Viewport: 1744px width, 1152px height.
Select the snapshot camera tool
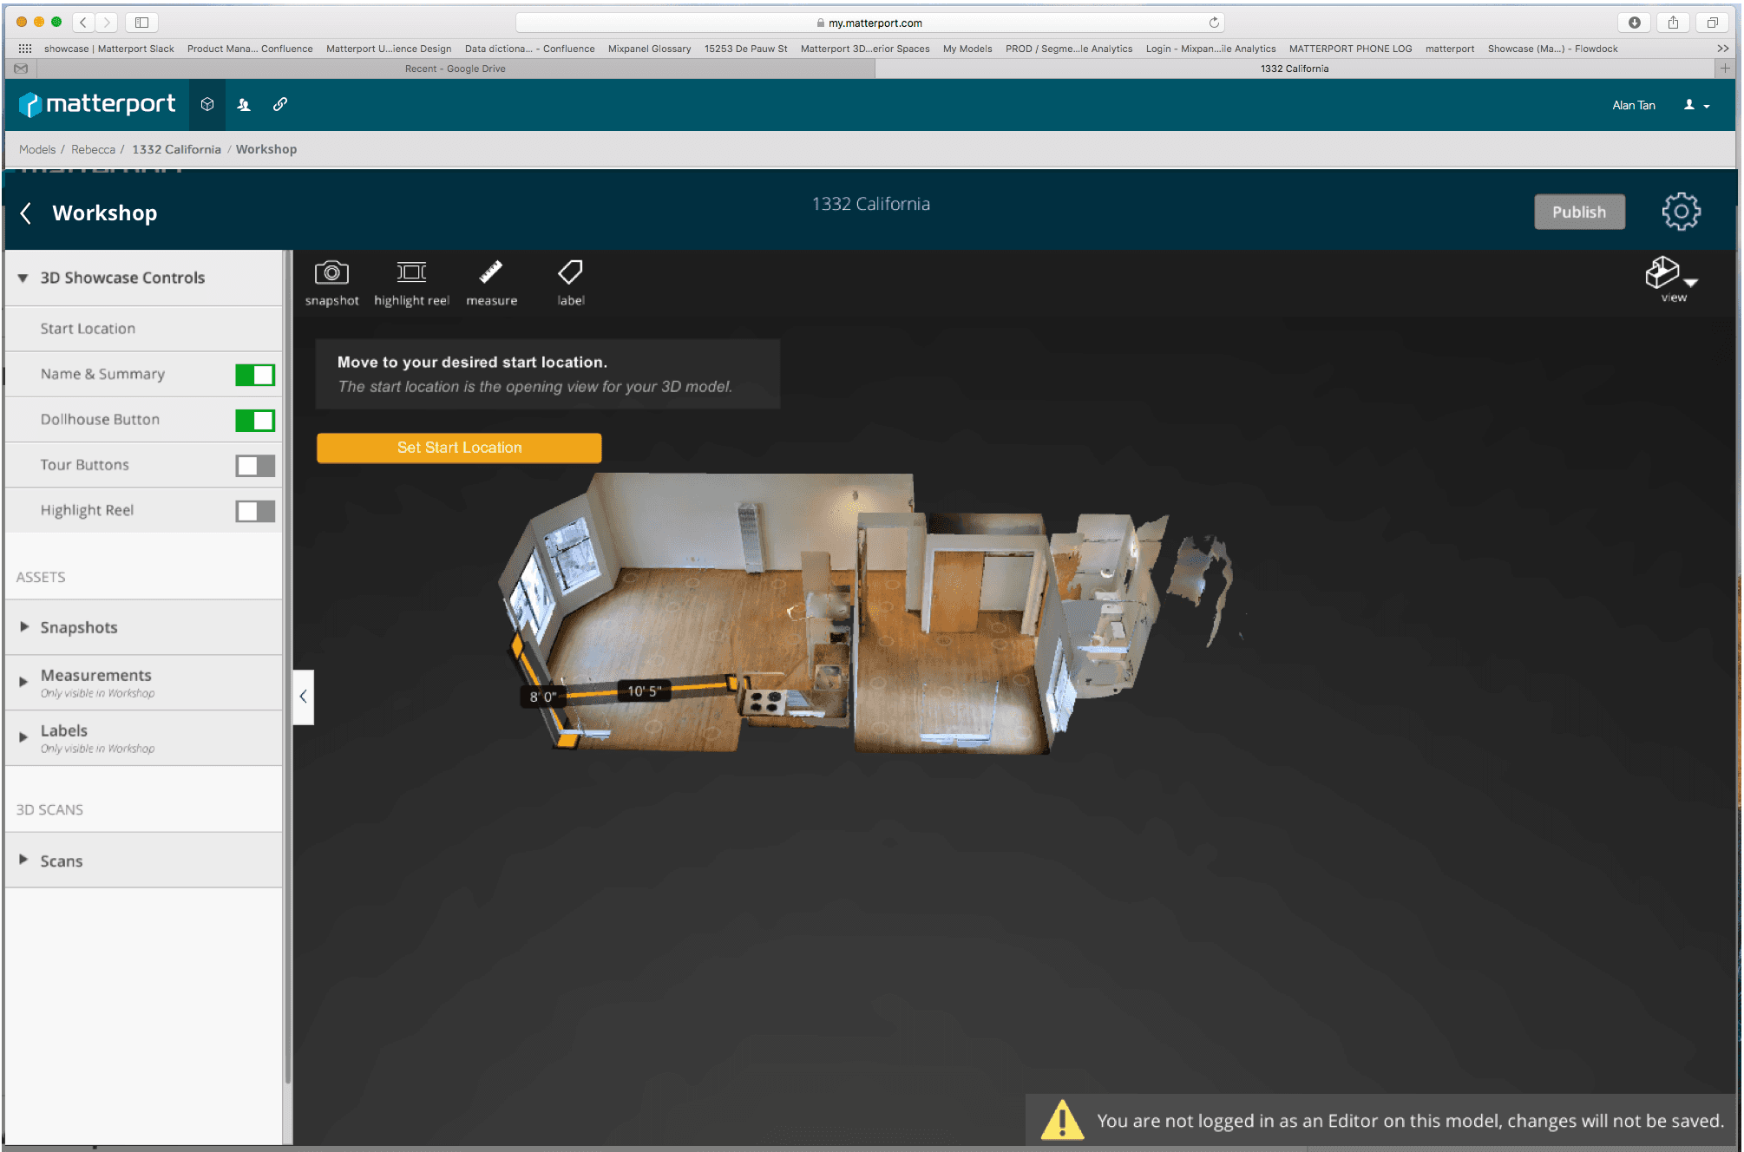[x=331, y=283]
